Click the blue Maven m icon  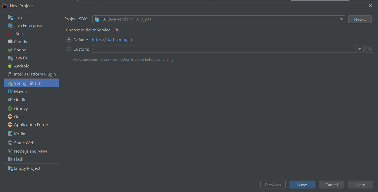point(10,91)
